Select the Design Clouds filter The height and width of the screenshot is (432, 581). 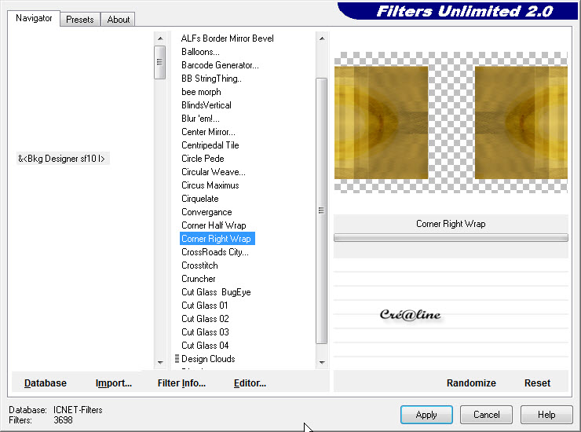208,359
